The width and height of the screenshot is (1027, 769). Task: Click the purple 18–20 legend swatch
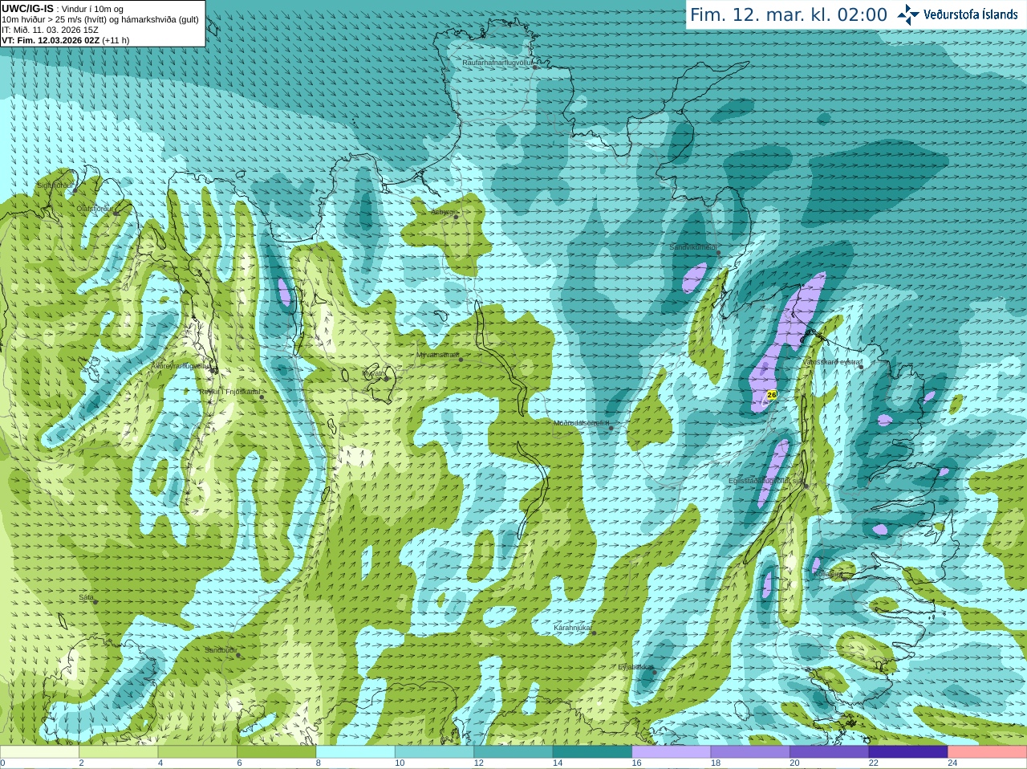(750, 752)
